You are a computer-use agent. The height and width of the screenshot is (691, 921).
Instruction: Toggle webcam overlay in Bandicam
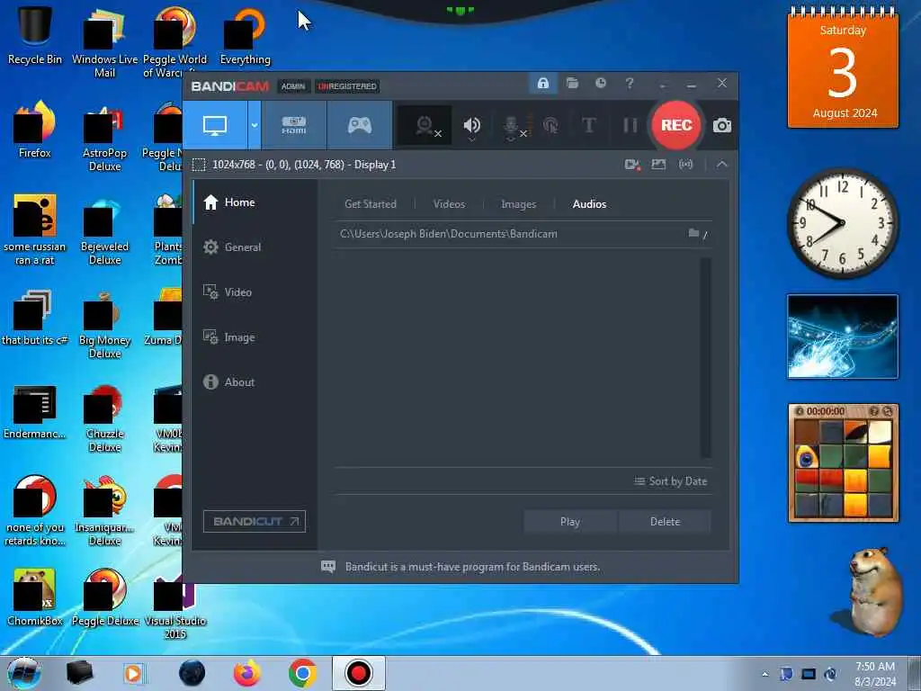[425, 125]
